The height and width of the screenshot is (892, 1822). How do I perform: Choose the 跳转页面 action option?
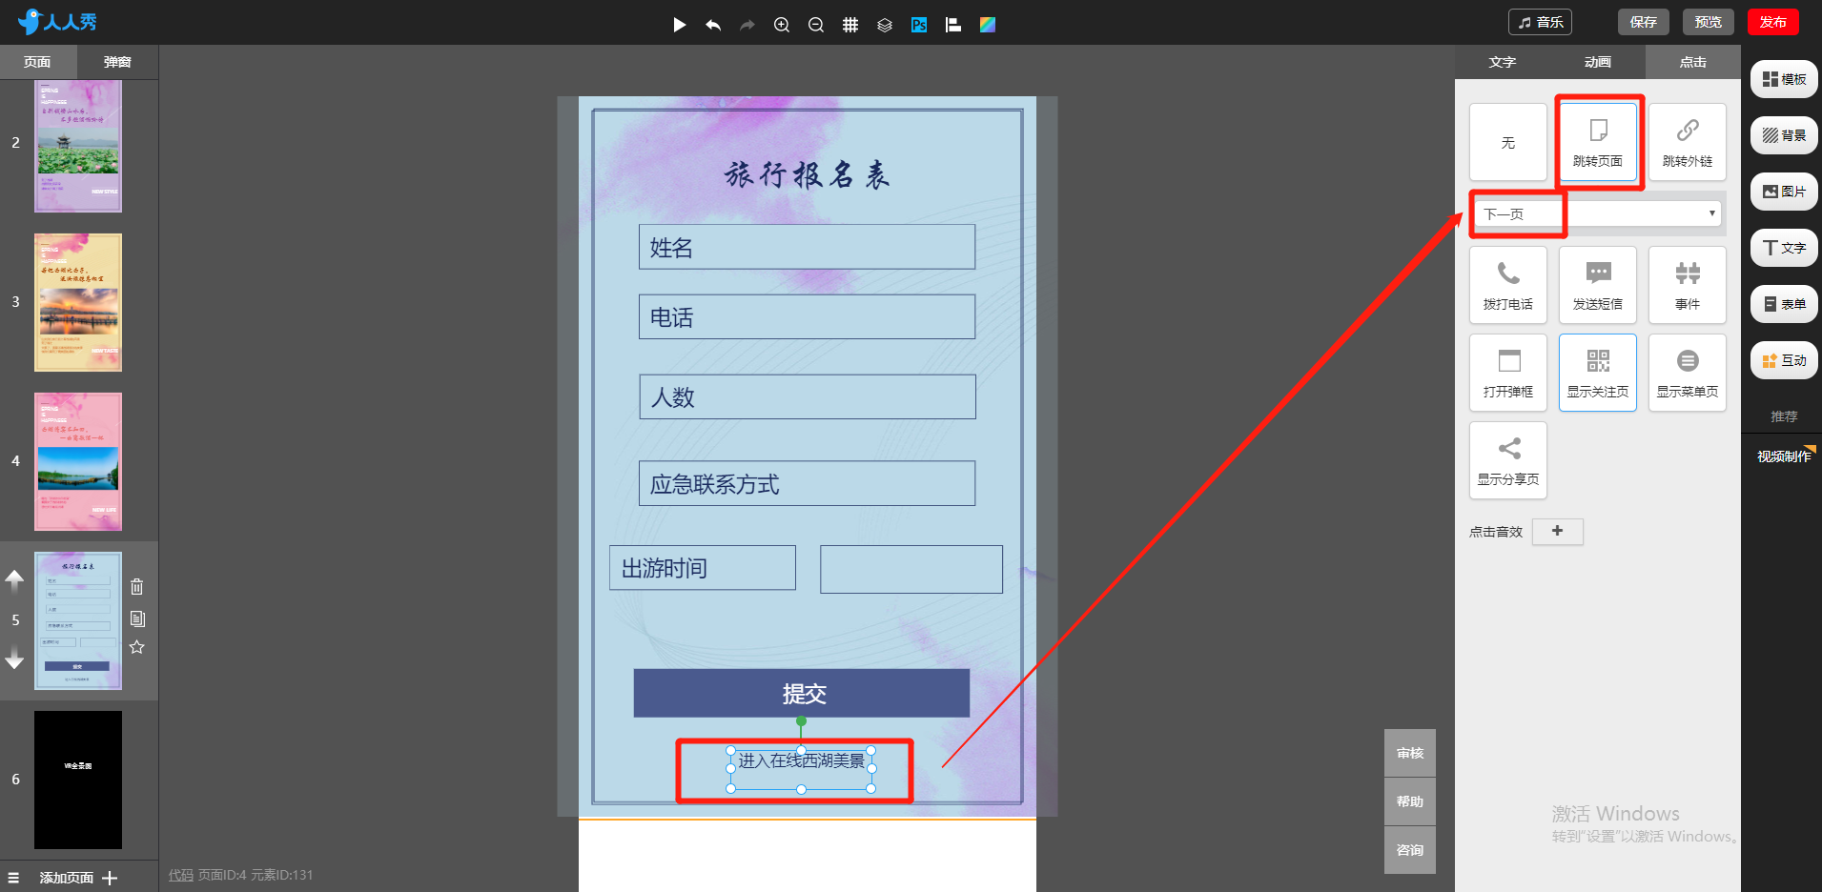click(1598, 142)
